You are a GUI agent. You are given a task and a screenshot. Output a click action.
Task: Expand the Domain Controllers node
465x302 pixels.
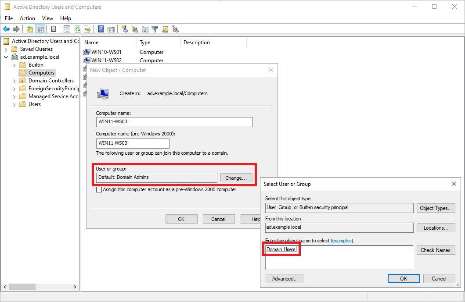(14, 81)
